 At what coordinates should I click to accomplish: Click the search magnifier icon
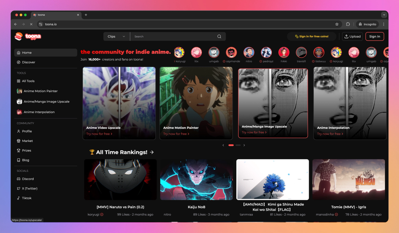219,36
